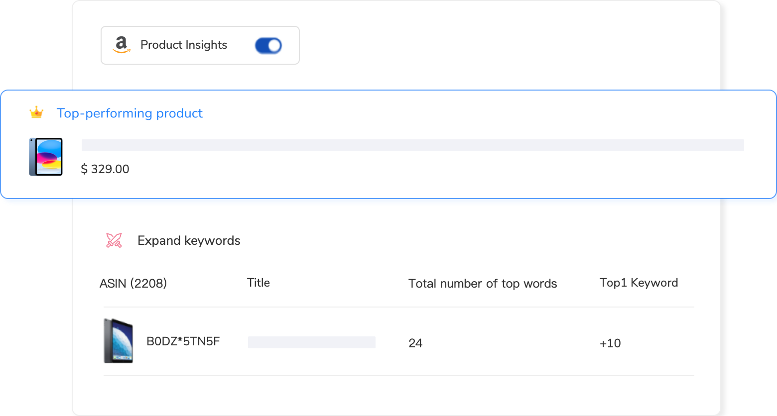Click the gold crown icon
The width and height of the screenshot is (777, 416).
pos(36,113)
